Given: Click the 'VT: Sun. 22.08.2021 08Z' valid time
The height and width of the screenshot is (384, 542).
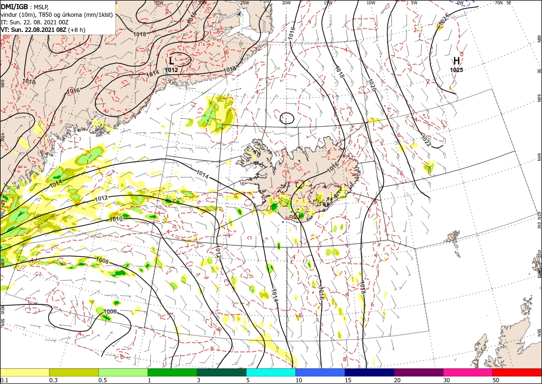Looking at the screenshot, I should [33, 30].
